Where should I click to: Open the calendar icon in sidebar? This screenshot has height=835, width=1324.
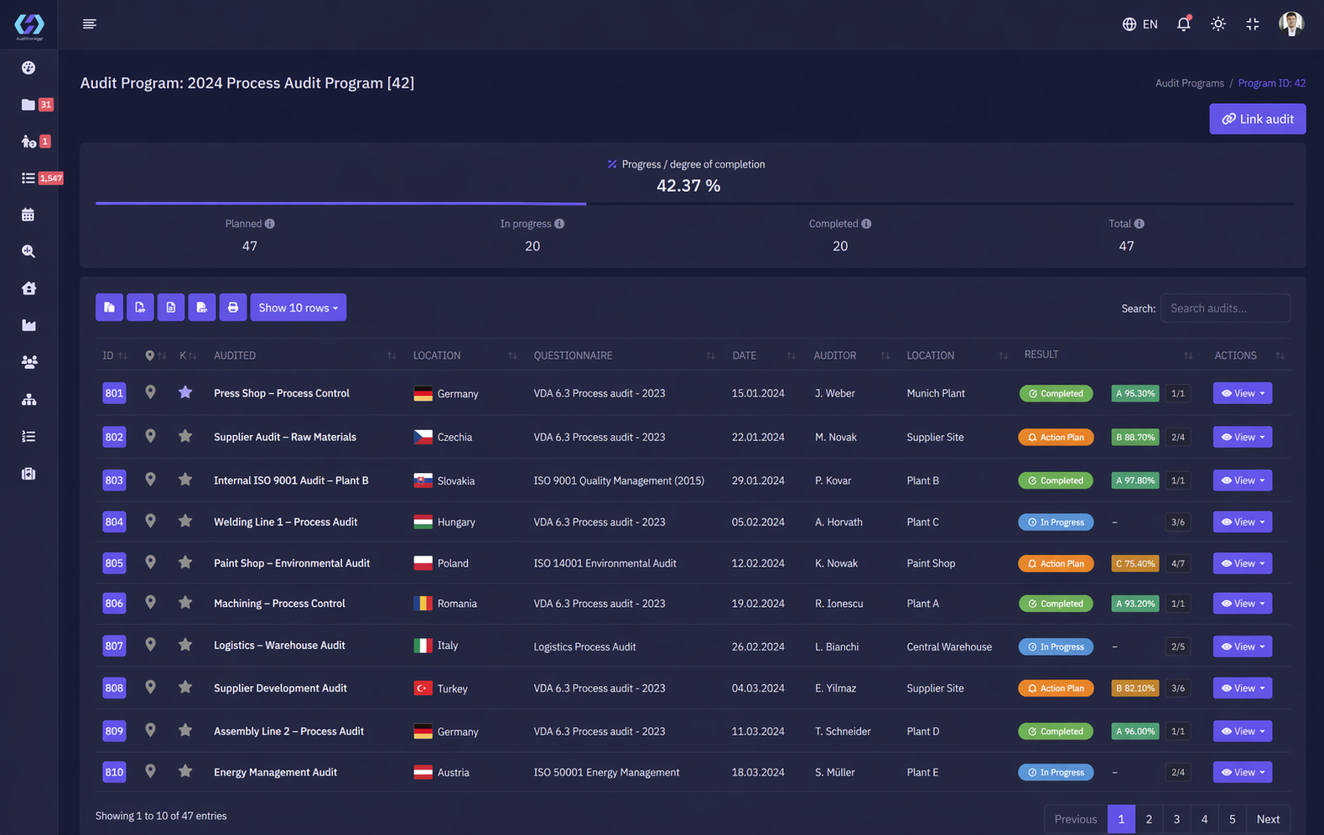pyautogui.click(x=29, y=215)
